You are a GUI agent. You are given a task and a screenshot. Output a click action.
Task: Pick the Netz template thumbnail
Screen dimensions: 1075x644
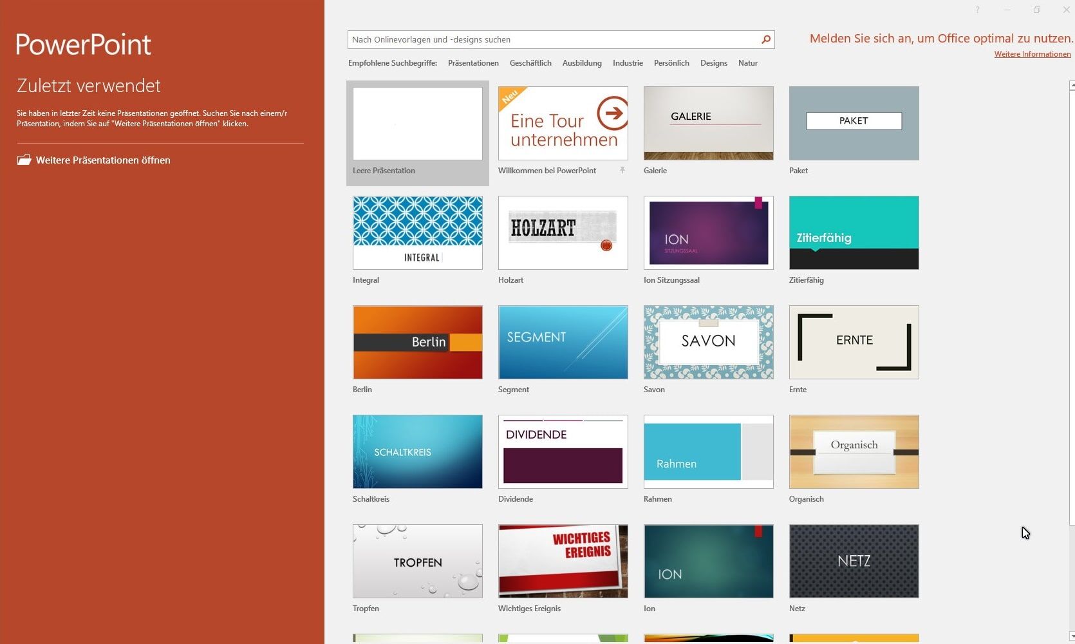tap(854, 562)
